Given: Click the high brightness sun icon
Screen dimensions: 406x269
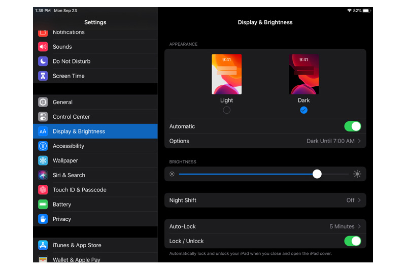Looking at the screenshot, I should 357,174.
